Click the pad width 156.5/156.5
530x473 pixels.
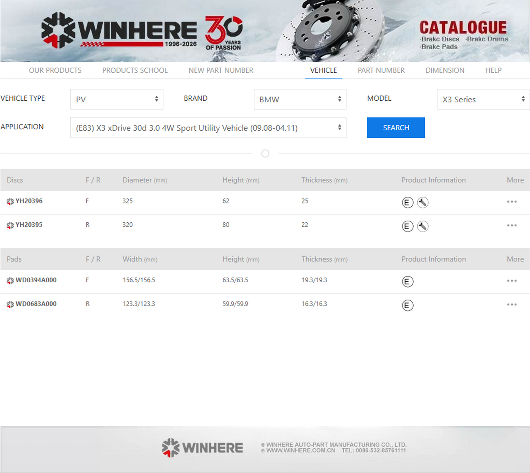click(x=139, y=280)
